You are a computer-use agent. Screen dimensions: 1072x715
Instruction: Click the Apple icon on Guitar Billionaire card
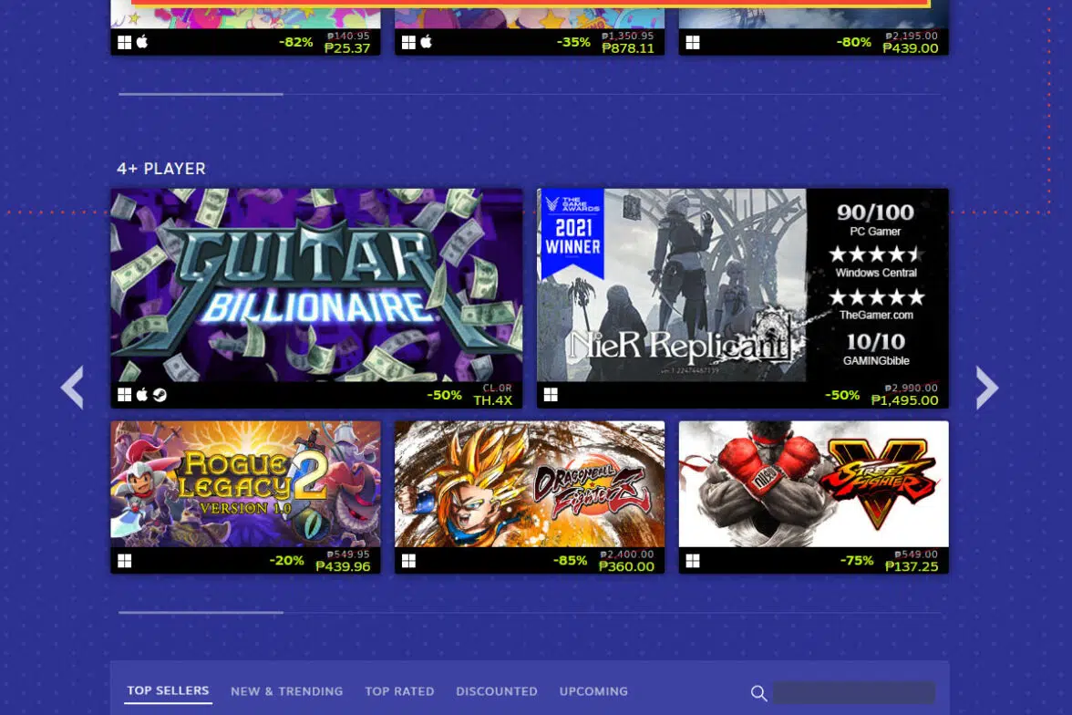click(141, 395)
